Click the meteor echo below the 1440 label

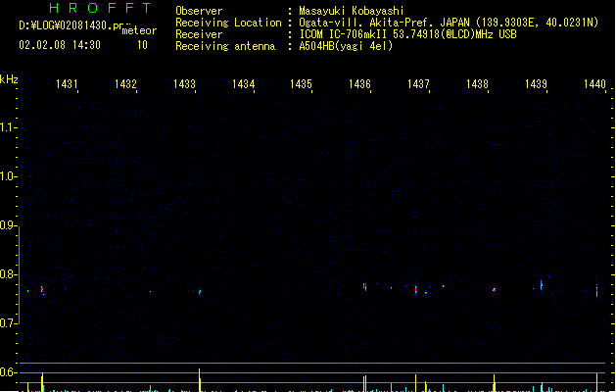pyautogui.click(x=596, y=290)
